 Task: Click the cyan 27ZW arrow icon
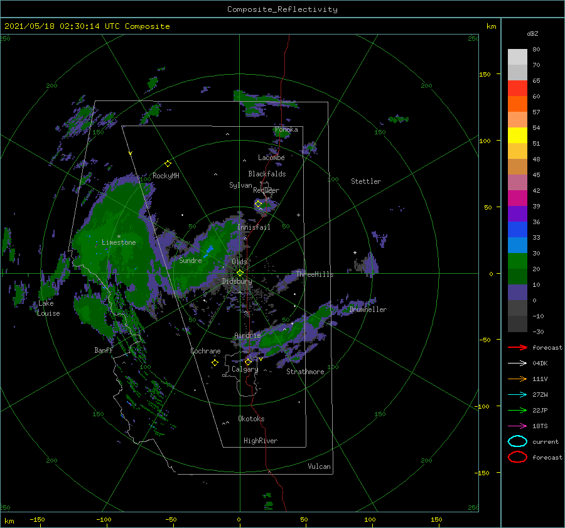point(517,395)
